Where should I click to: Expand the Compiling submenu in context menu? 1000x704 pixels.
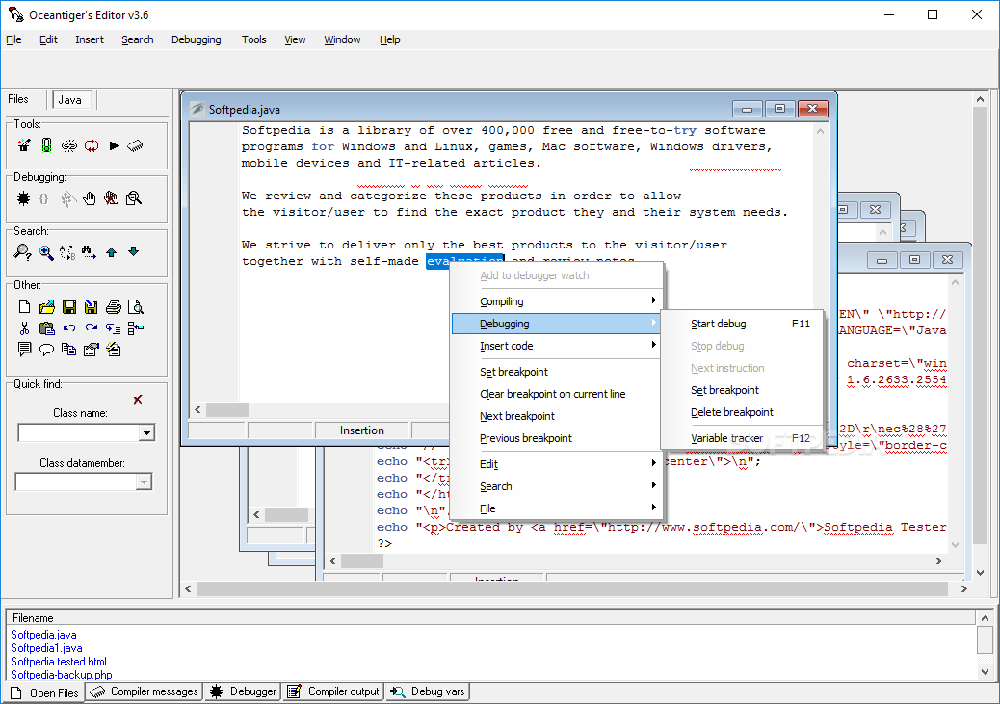click(x=556, y=301)
